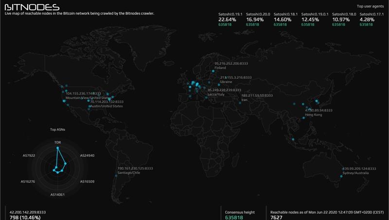
Task: Click the 190.161.230.125:8333 Santiago/Chile label
Action: [135, 170]
